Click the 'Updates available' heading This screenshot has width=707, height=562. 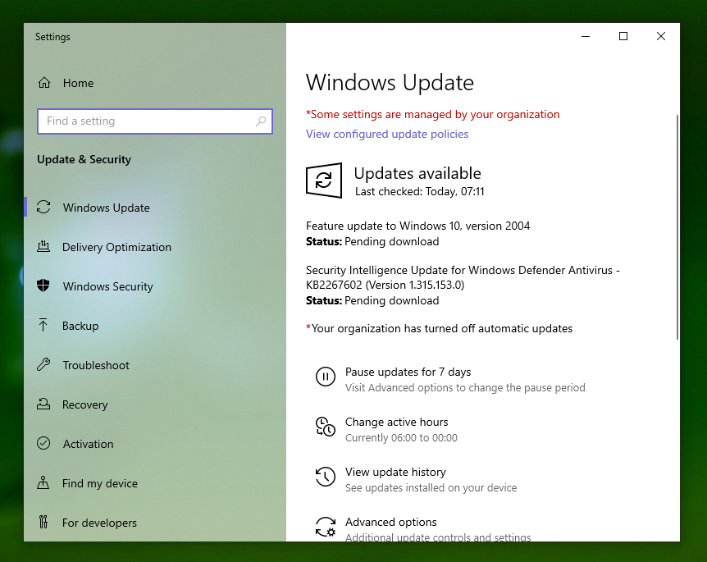(417, 173)
